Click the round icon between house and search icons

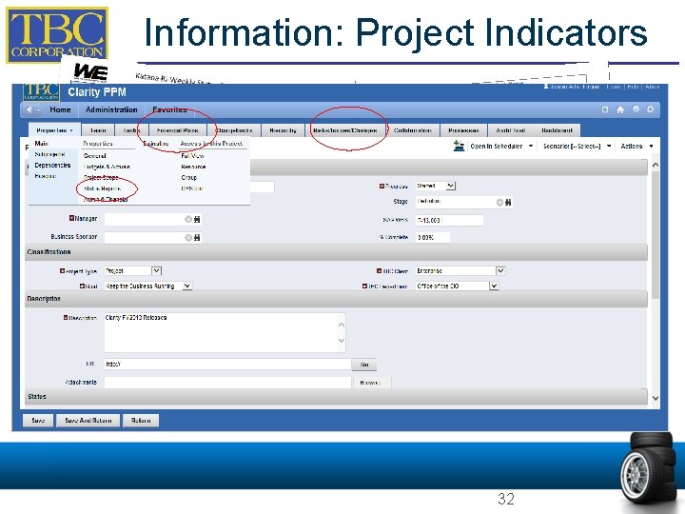tap(636, 109)
